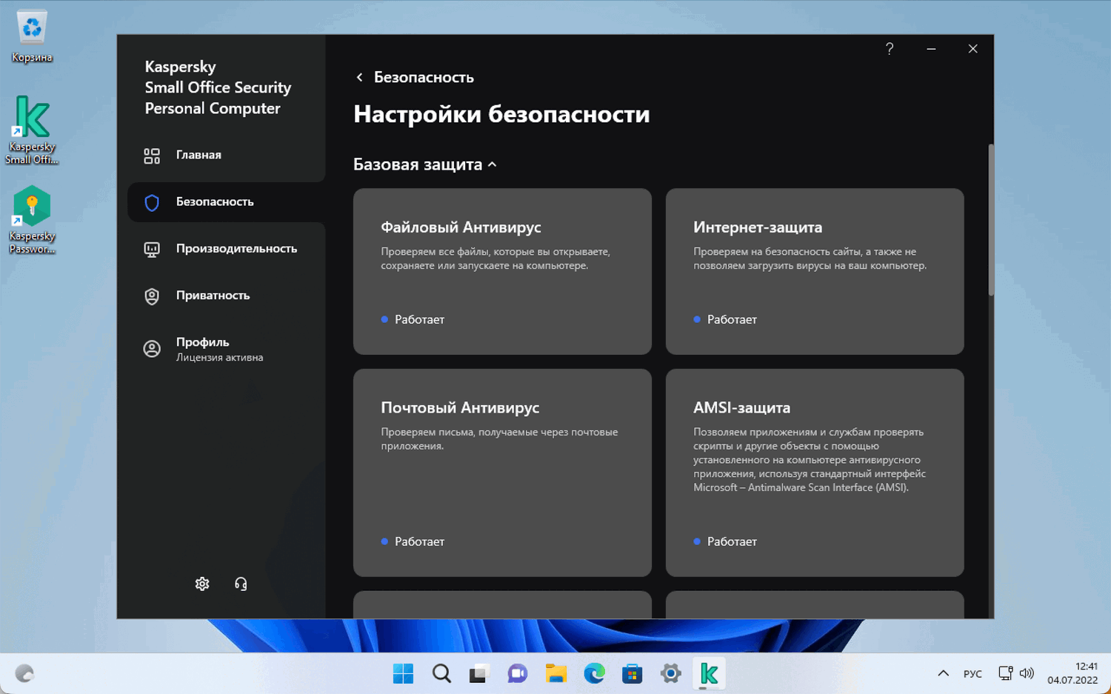Click the Главная grid icon
Image resolution: width=1111 pixels, height=694 pixels.
click(x=152, y=156)
